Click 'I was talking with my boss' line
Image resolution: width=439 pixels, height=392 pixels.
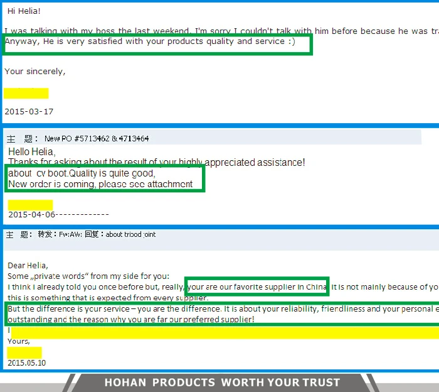(x=222, y=31)
